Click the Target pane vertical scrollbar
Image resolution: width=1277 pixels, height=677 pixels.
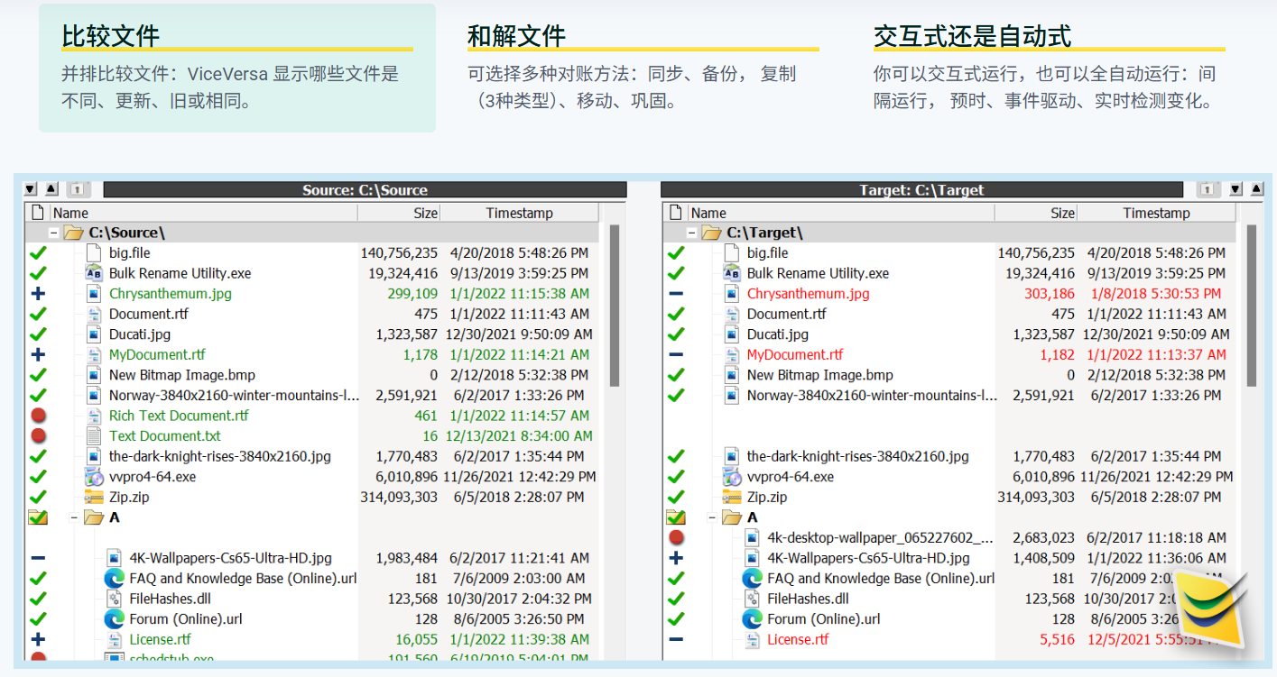point(1252,305)
